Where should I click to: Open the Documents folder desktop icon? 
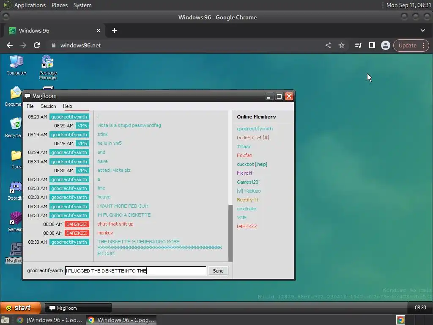[x=13, y=96]
